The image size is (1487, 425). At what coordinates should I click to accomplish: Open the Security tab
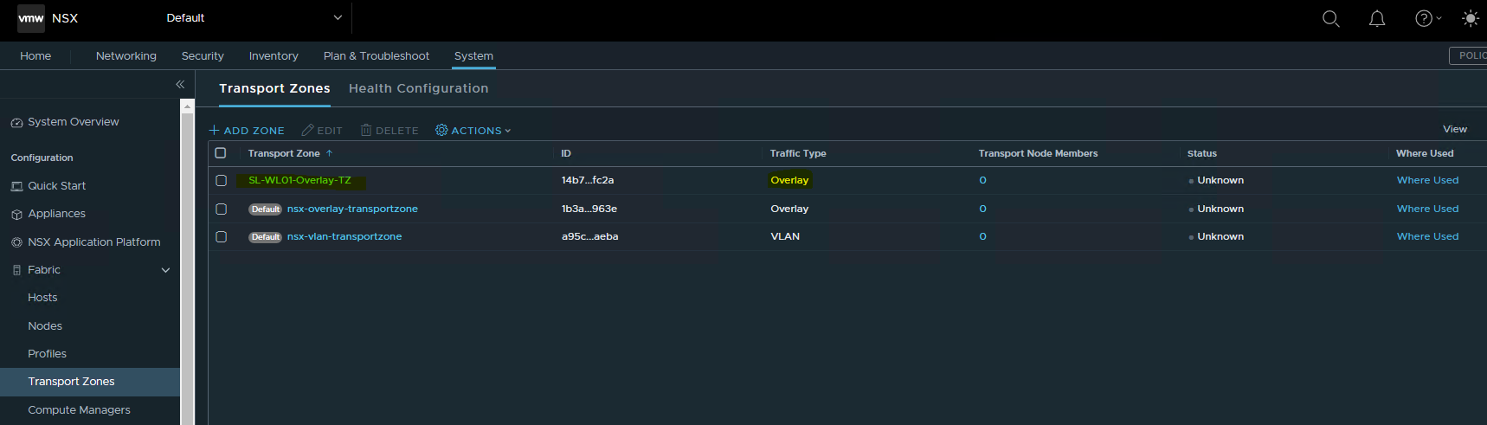coord(203,56)
